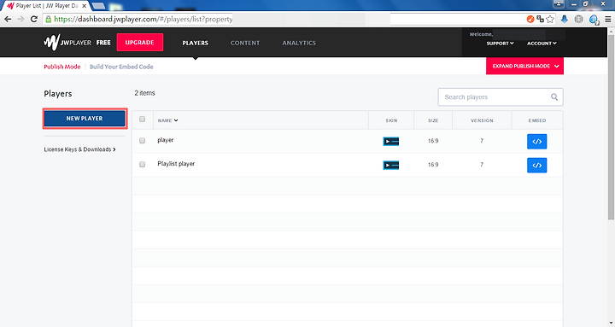Expand publish mode with the red button

pos(524,66)
